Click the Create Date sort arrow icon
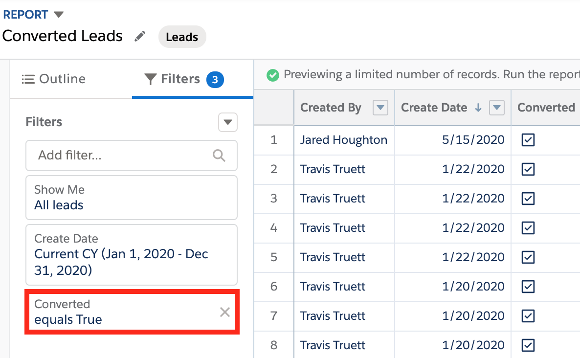580x358 pixels. pyautogui.click(x=478, y=108)
